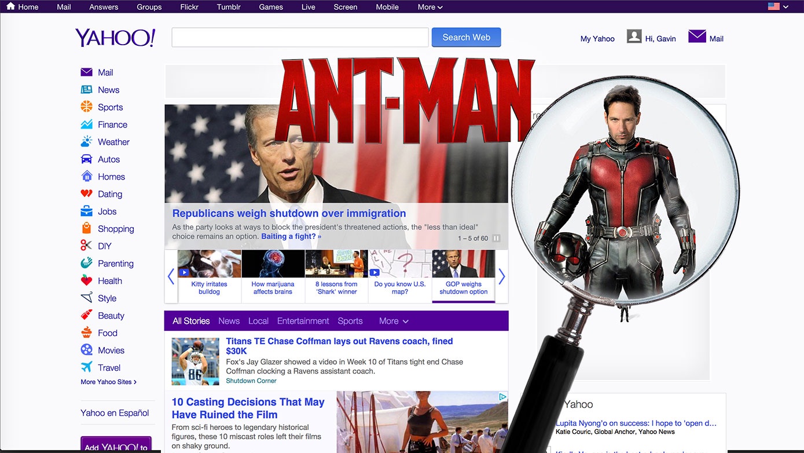
Task: Click the Yahoo! logo
Action: coord(115,38)
